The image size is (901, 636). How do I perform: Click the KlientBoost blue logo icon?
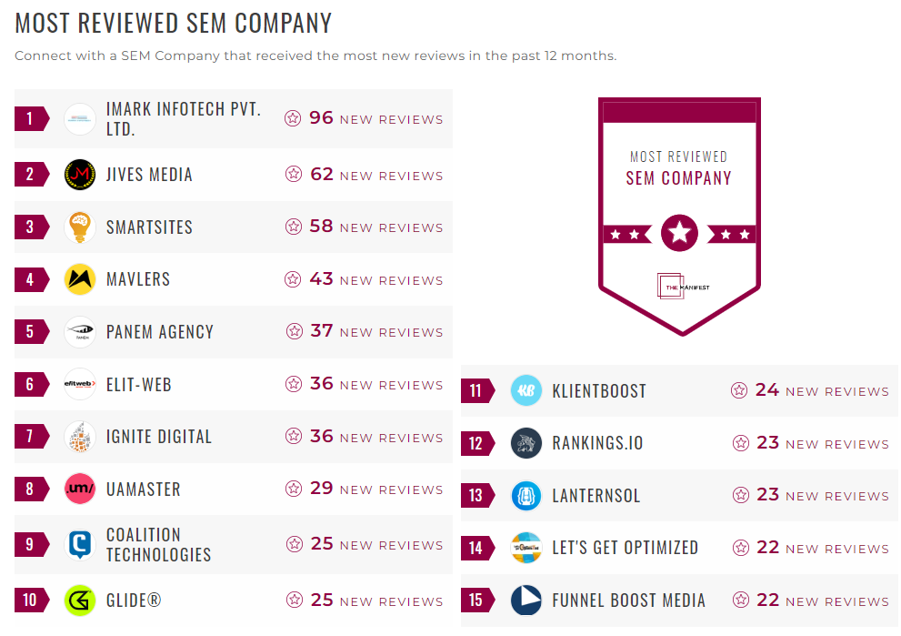tap(526, 391)
